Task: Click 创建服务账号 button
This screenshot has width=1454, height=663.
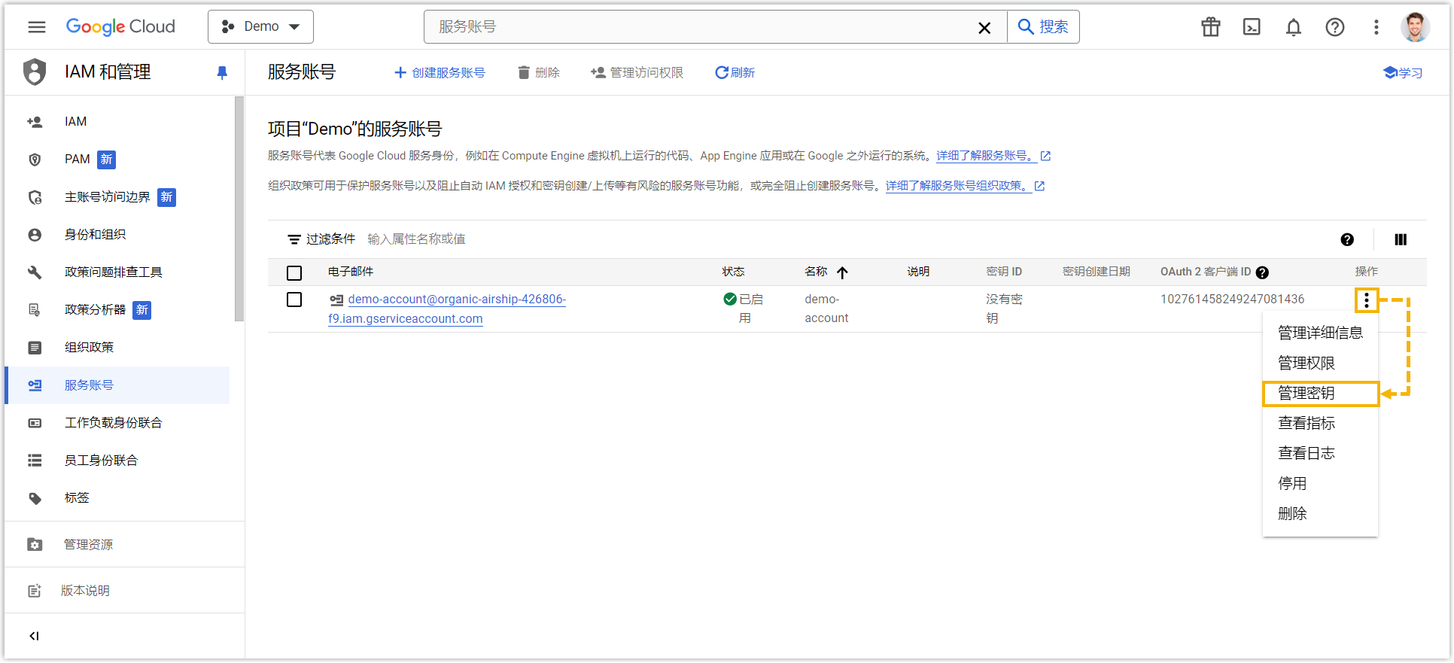Action: pos(440,72)
